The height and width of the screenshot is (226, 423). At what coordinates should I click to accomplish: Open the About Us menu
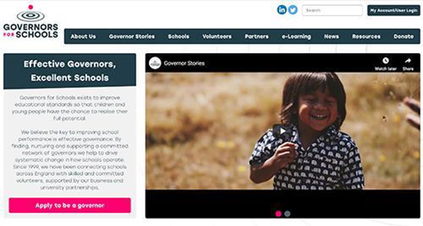[x=83, y=36]
